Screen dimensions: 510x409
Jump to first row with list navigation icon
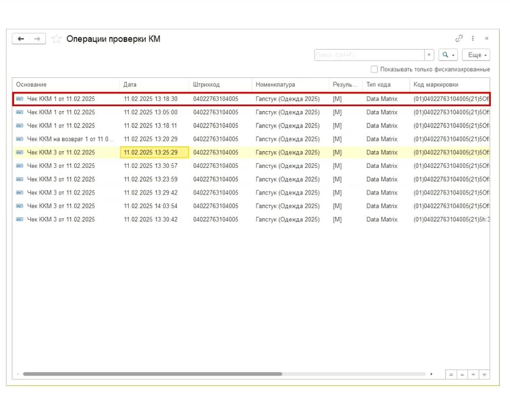pos(450,375)
